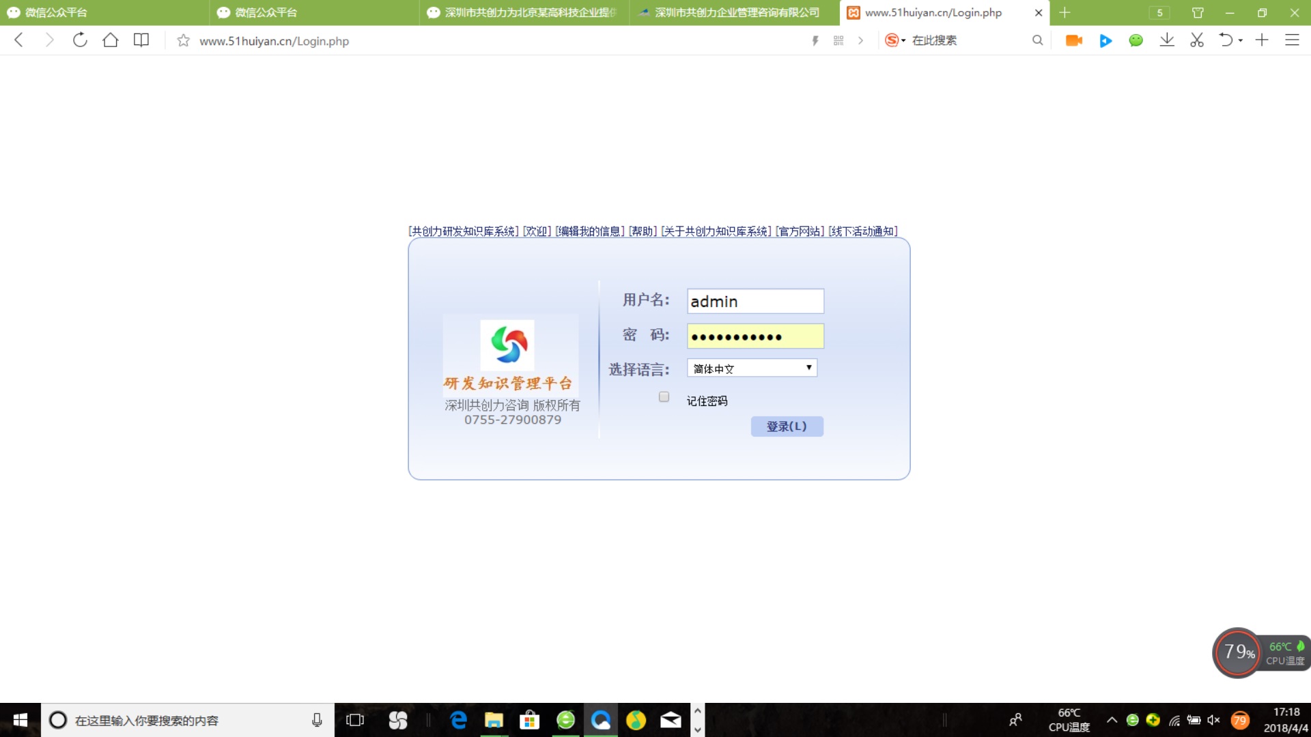1311x737 pixels.
Task: Open the [欢迎] link
Action: click(x=537, y=231)
